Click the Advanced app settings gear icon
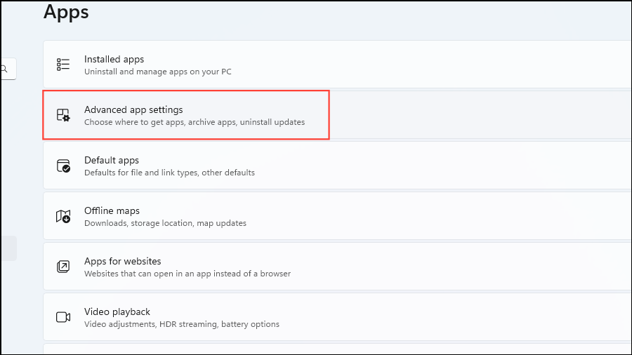Viewport: 632px width, 355px height. (63, 115)
